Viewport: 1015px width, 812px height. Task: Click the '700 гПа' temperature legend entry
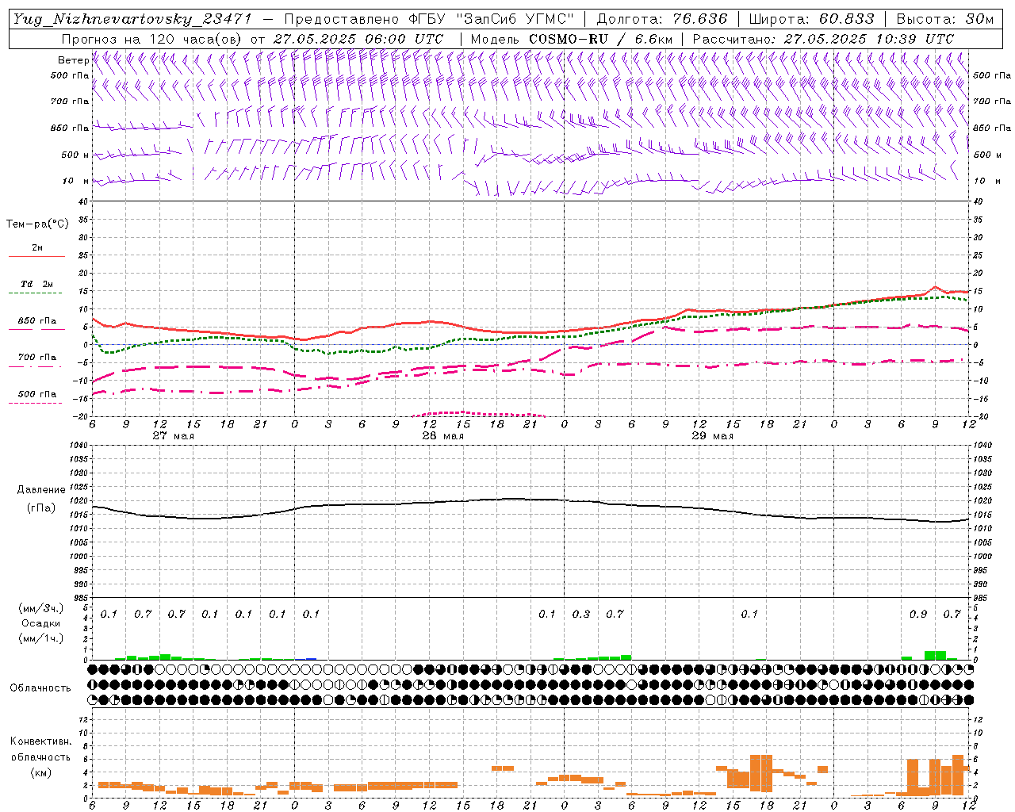coord(37,357)
